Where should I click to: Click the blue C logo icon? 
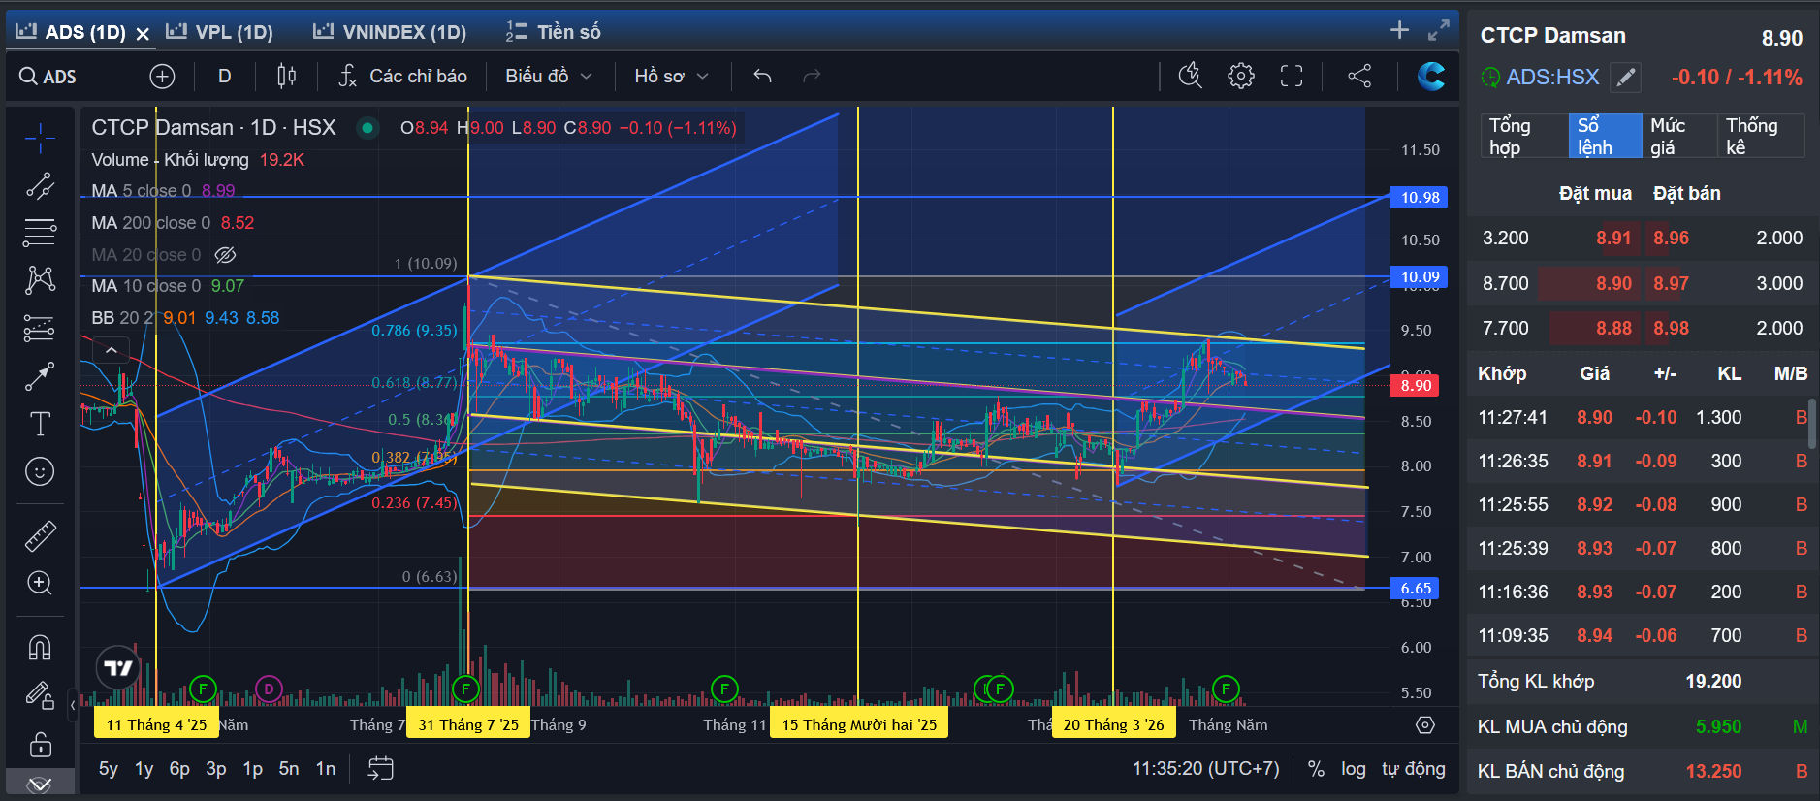click(1430, 76)
